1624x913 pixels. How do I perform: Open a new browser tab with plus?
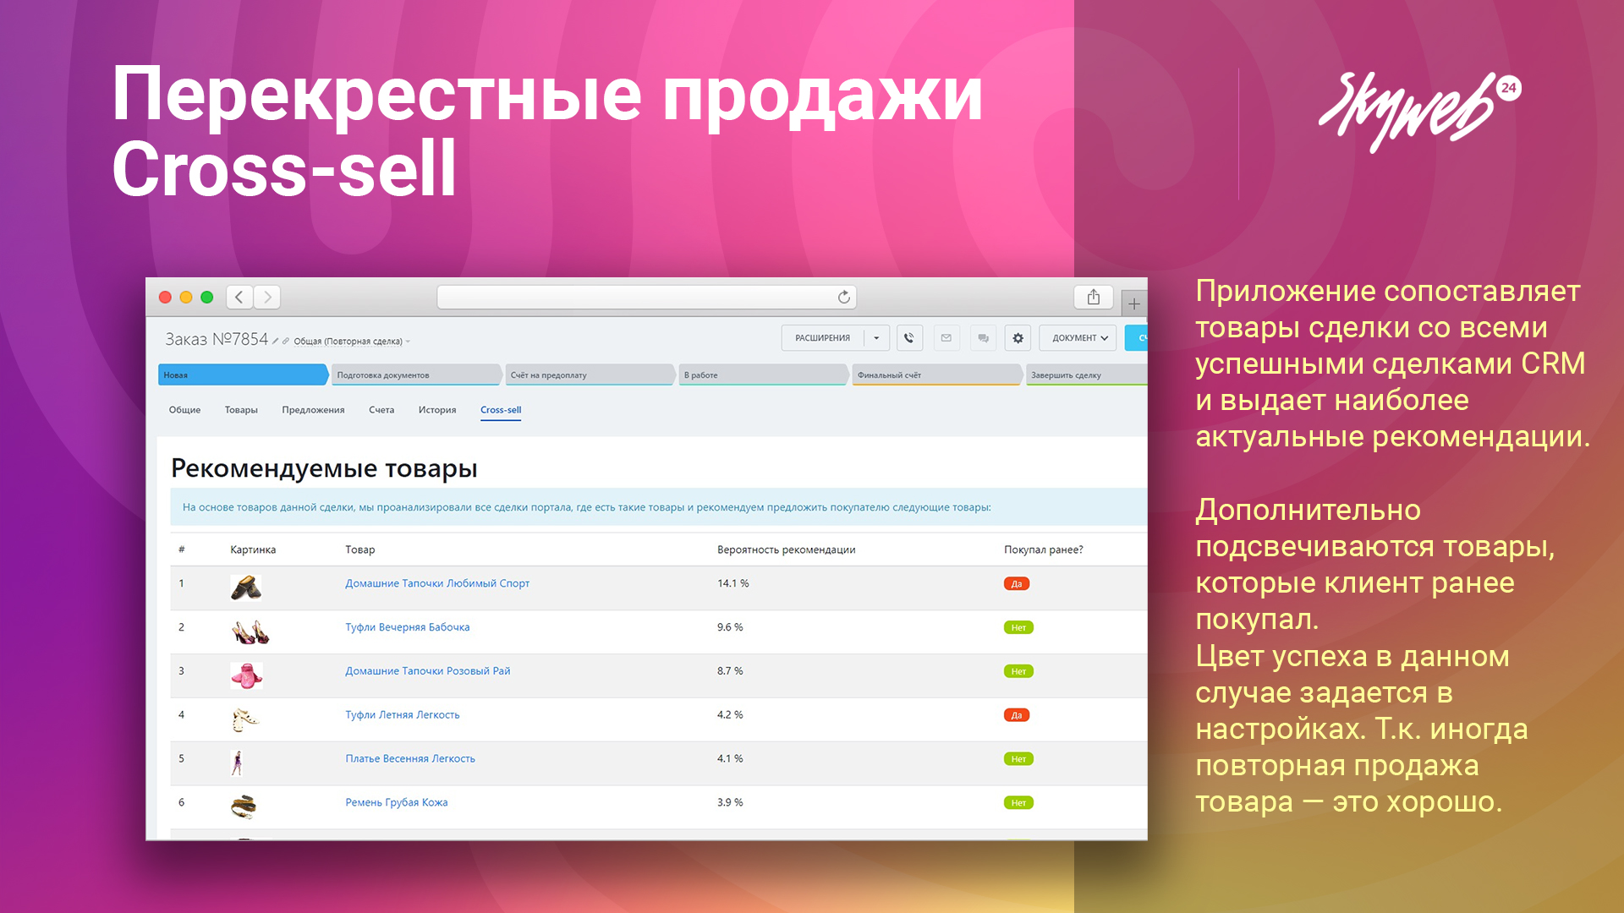coord(1134,303)
